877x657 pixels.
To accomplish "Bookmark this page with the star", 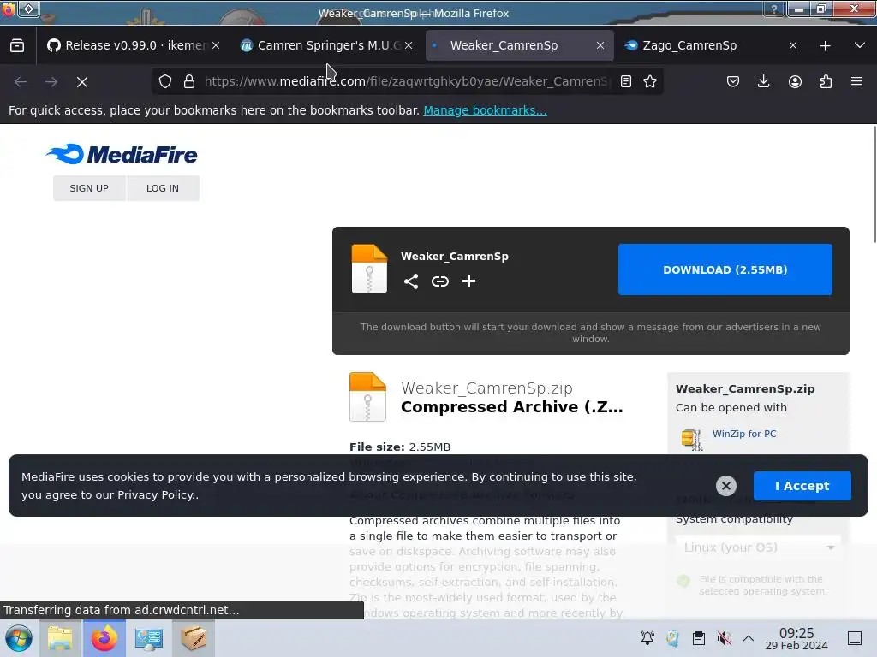I will point(650,81).
